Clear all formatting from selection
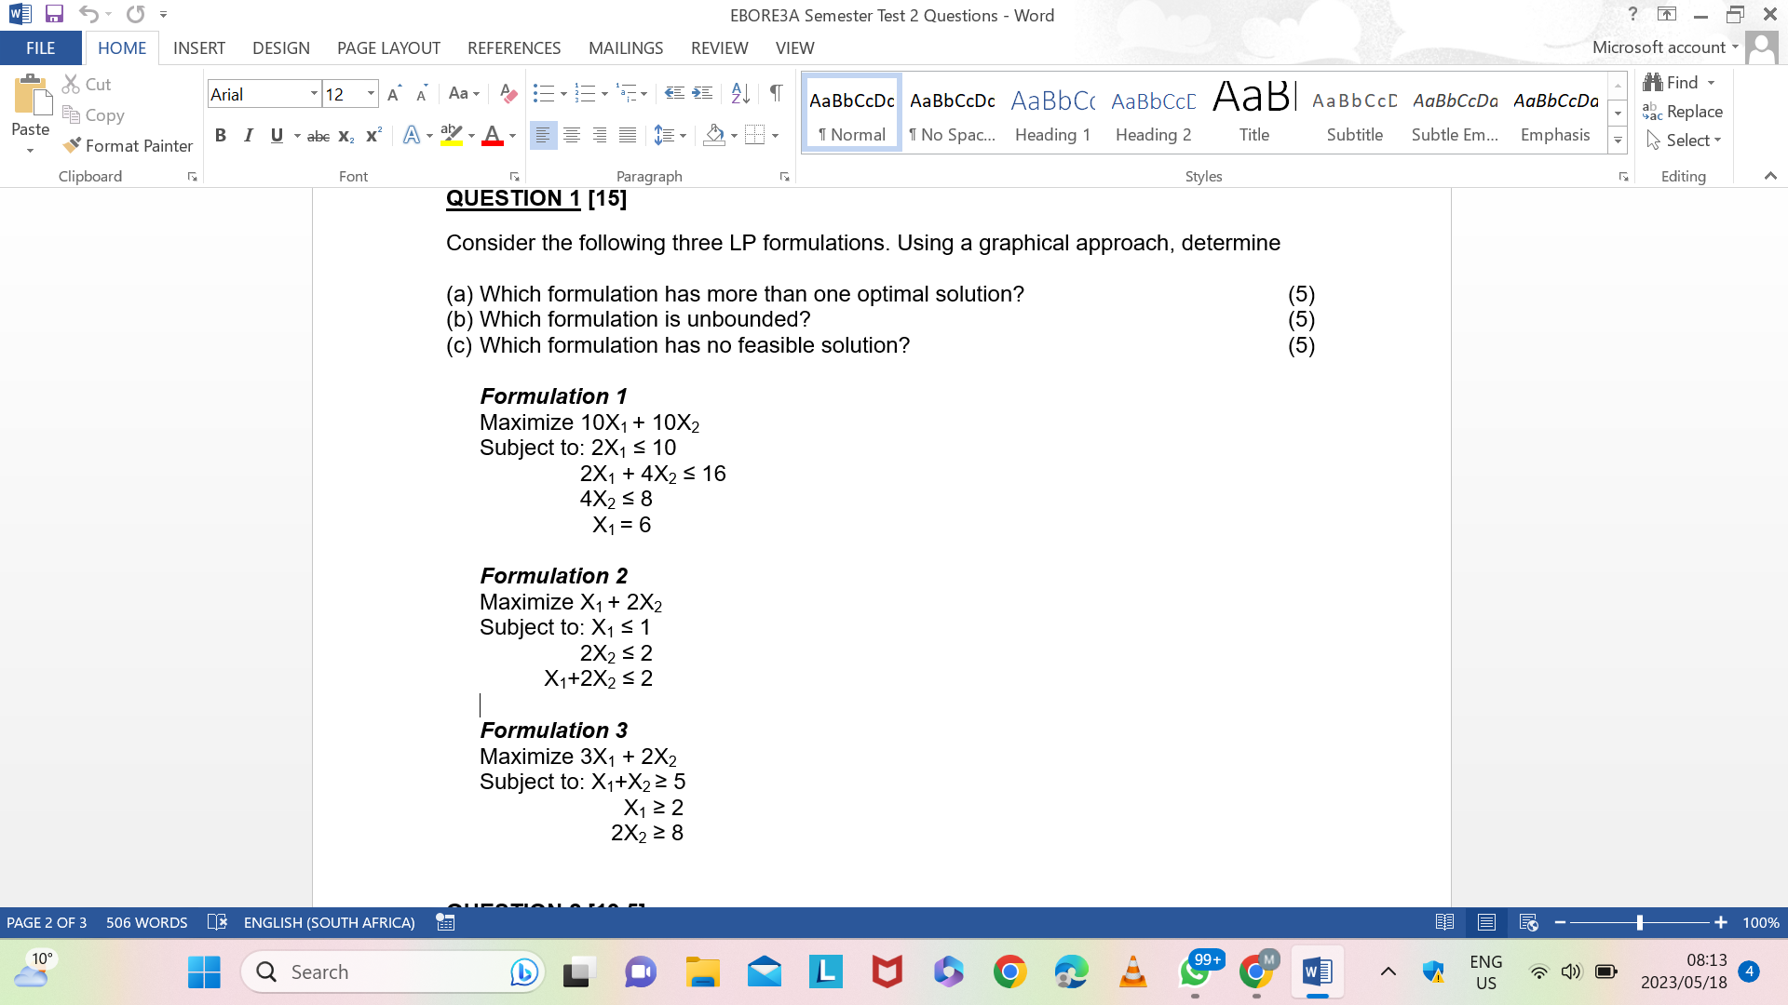 coord(508,93)
